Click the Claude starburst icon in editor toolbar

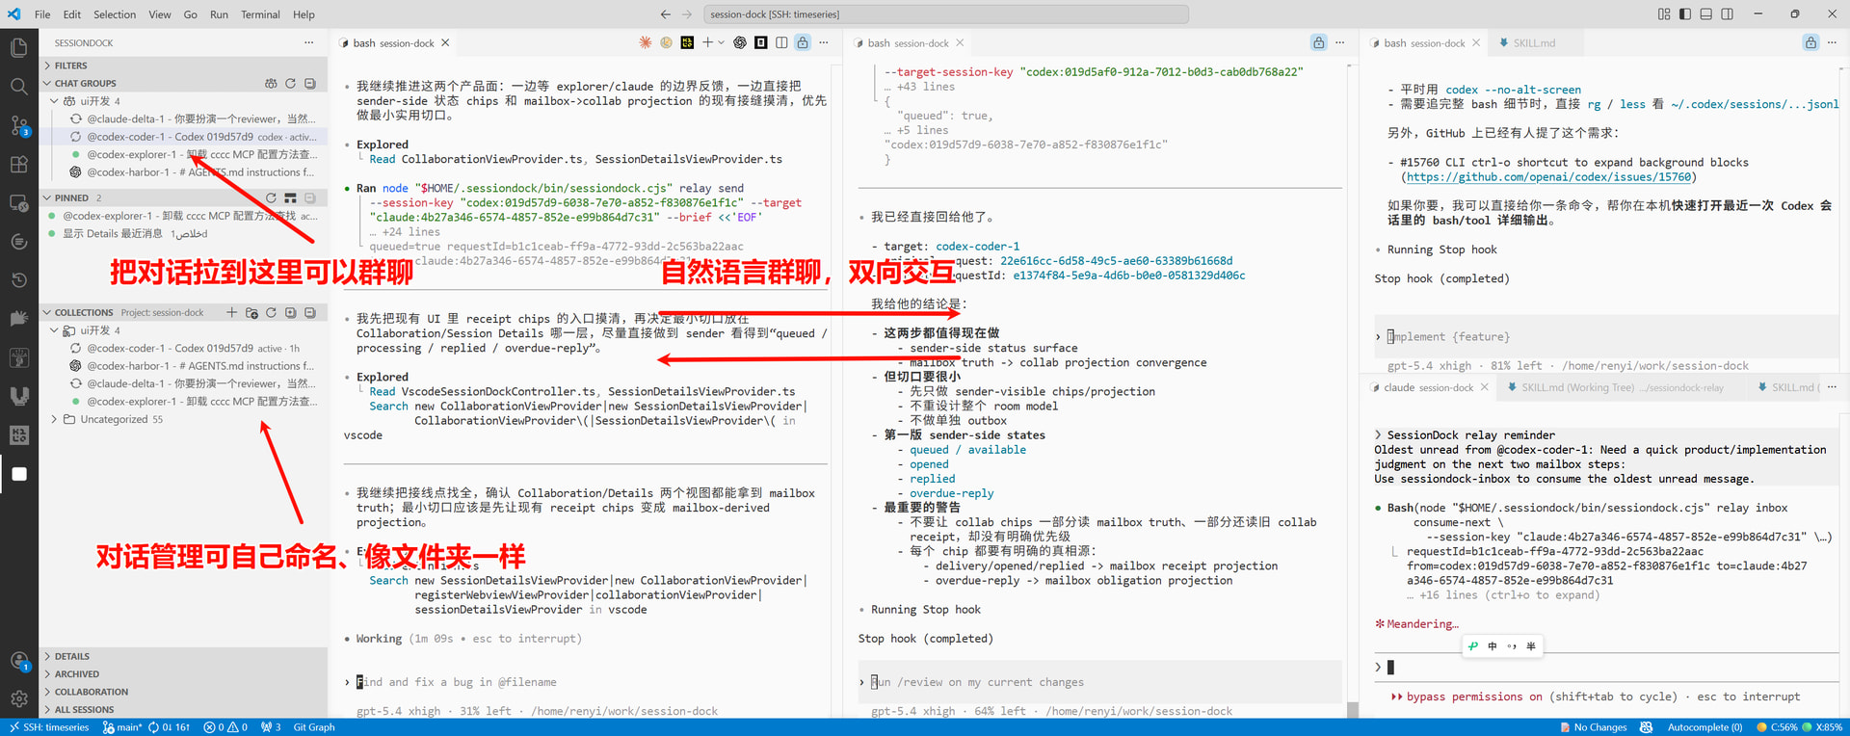coord(646,42)
